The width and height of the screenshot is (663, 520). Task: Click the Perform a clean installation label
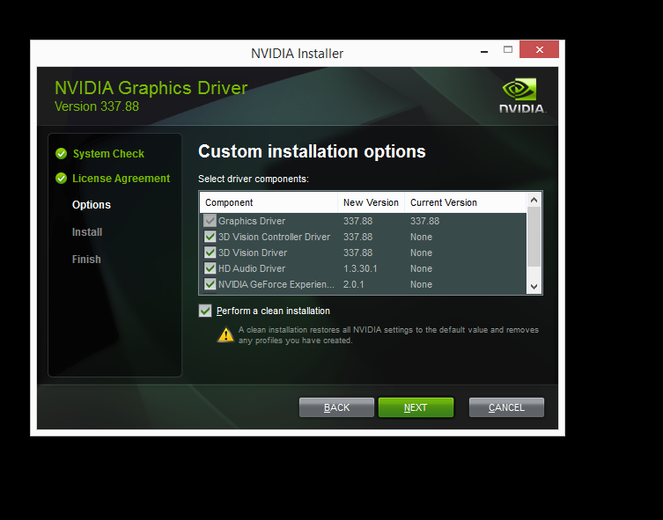click(273, 311)
